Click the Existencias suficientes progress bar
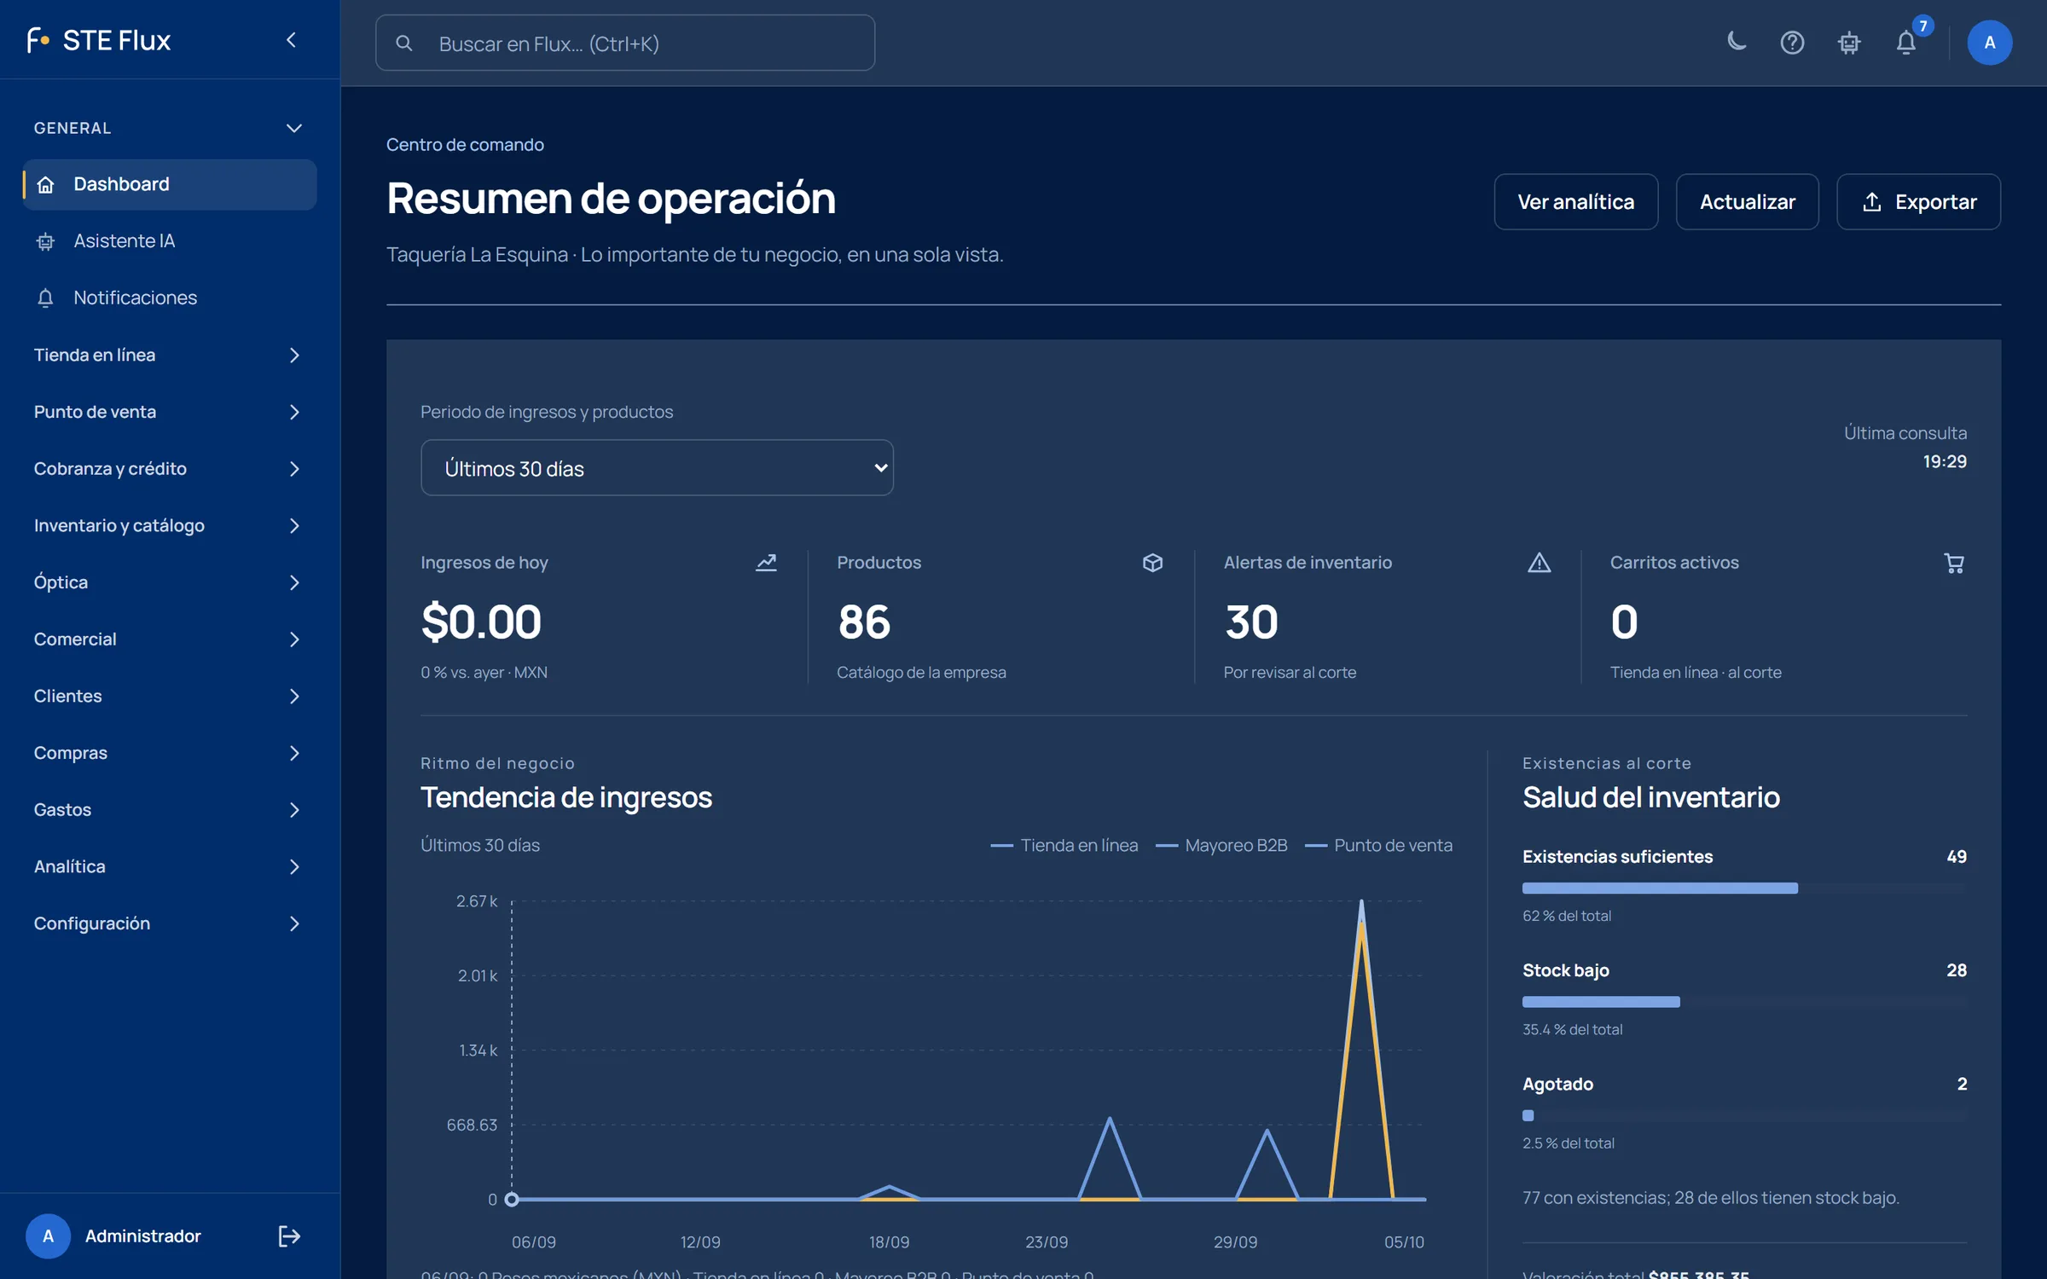Viewport: 2047px width, 1279px height. coord(1744,888)
